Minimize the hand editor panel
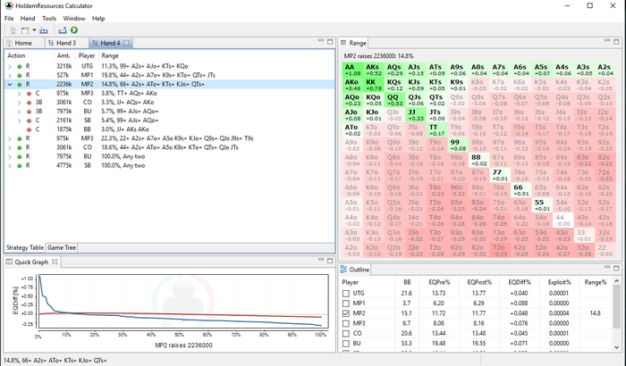Viewport: 626px width, 366px height. pyautogui.click(x=321, y=41)
